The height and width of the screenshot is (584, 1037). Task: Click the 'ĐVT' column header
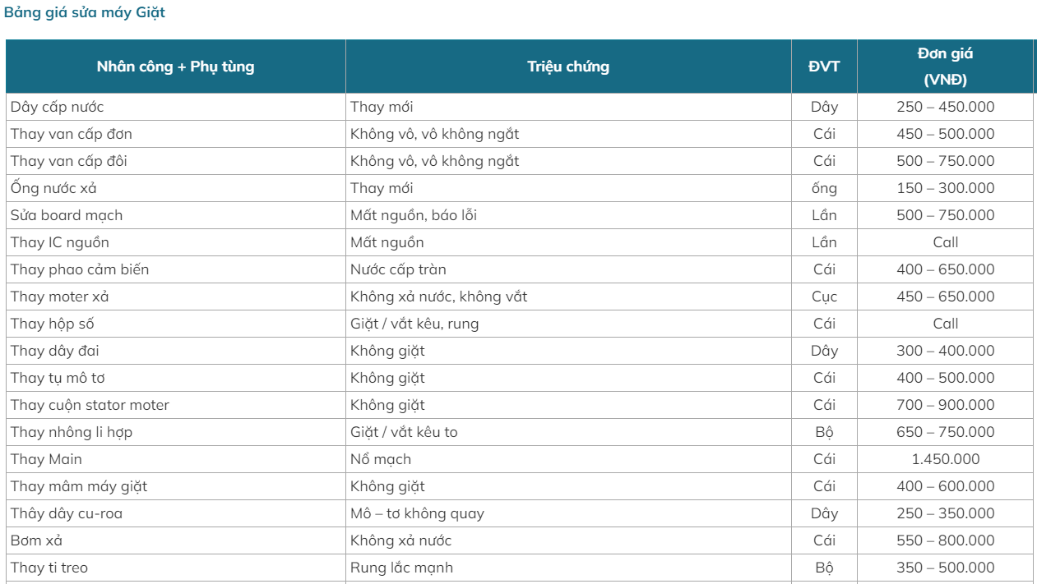click(x=824, y=67)
